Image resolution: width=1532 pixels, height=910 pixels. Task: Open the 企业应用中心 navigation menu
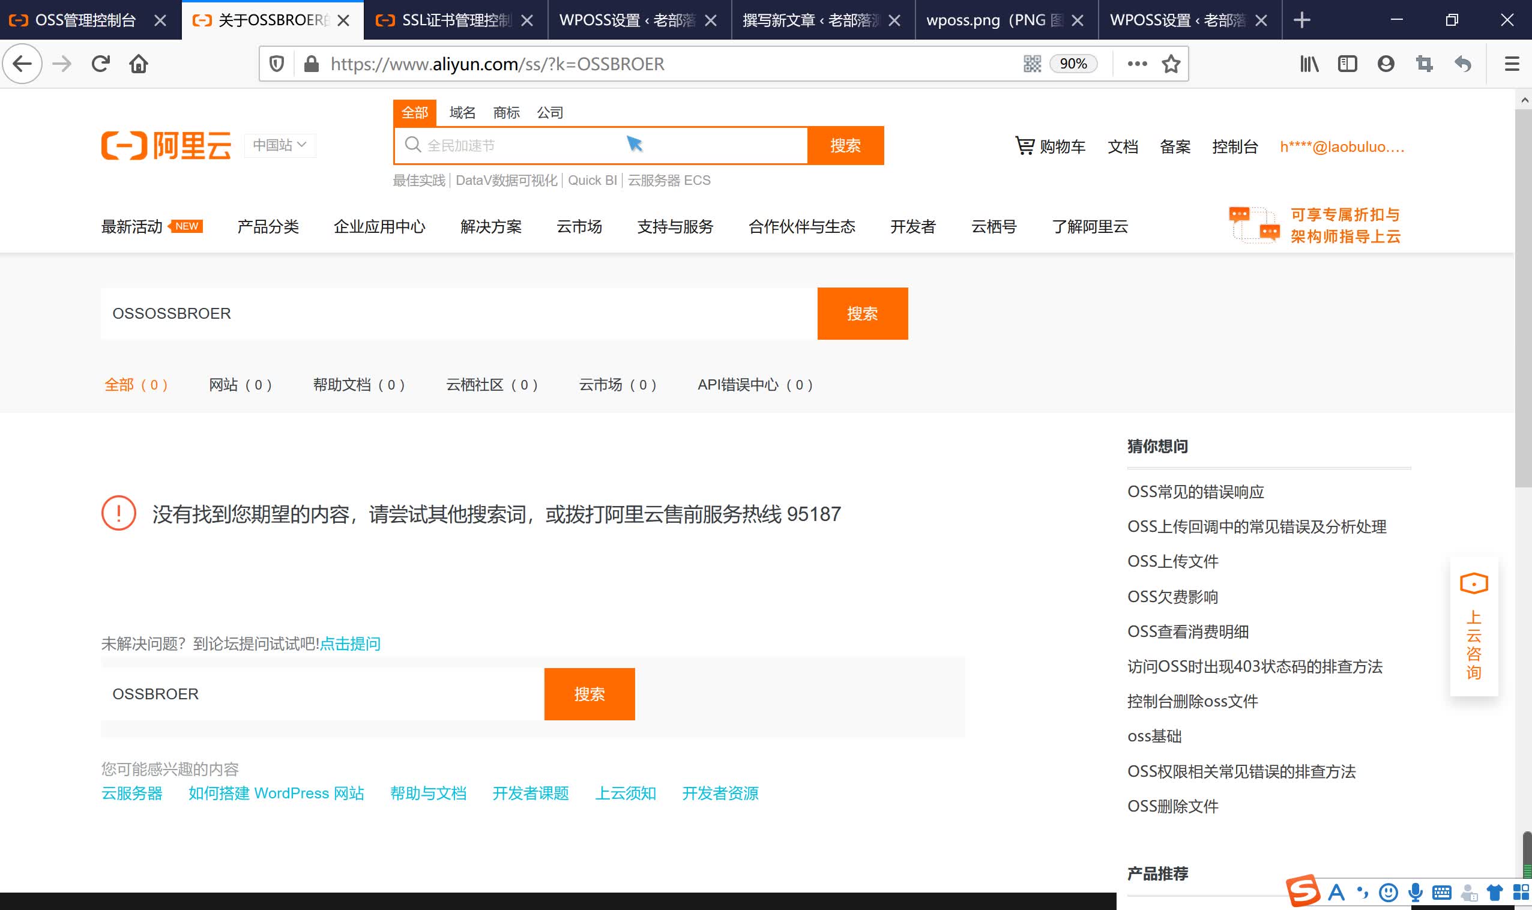pos(379,226)
